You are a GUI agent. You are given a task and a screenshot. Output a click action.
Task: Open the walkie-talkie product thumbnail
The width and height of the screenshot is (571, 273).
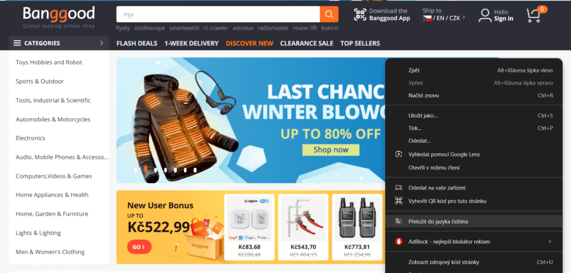357,218
